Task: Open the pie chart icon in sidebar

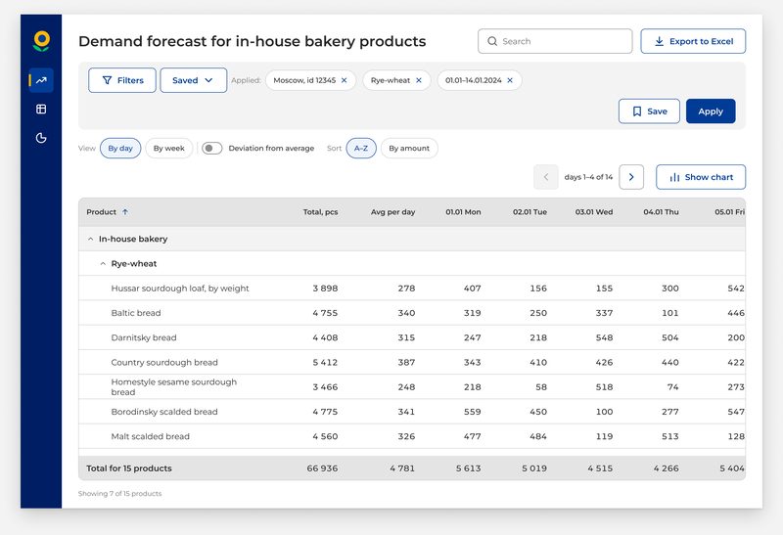Action: coord(41,138)
